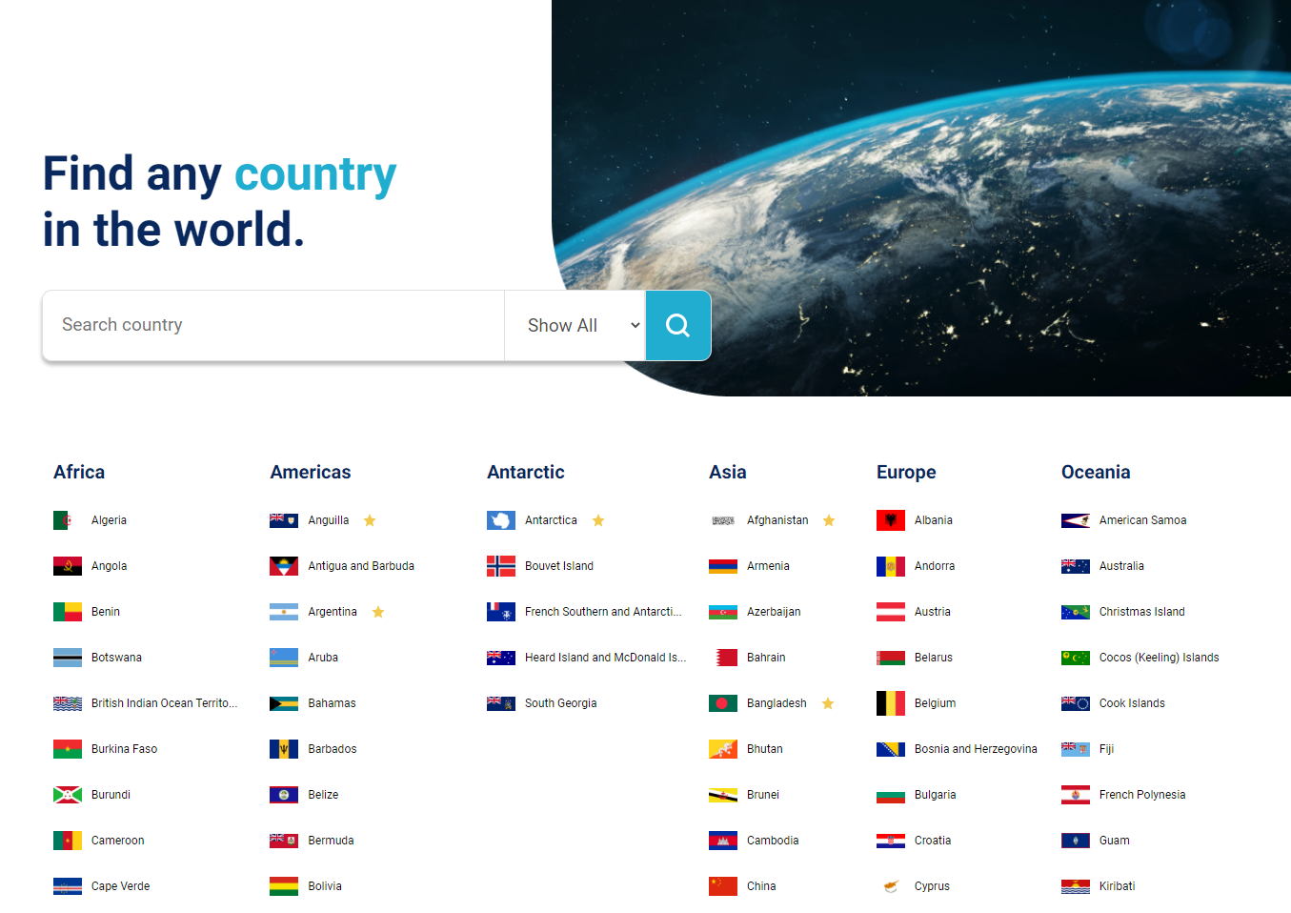Screen dimensions: 1291x913
Task: Select the Asia region heading
Action: point(728,472)
